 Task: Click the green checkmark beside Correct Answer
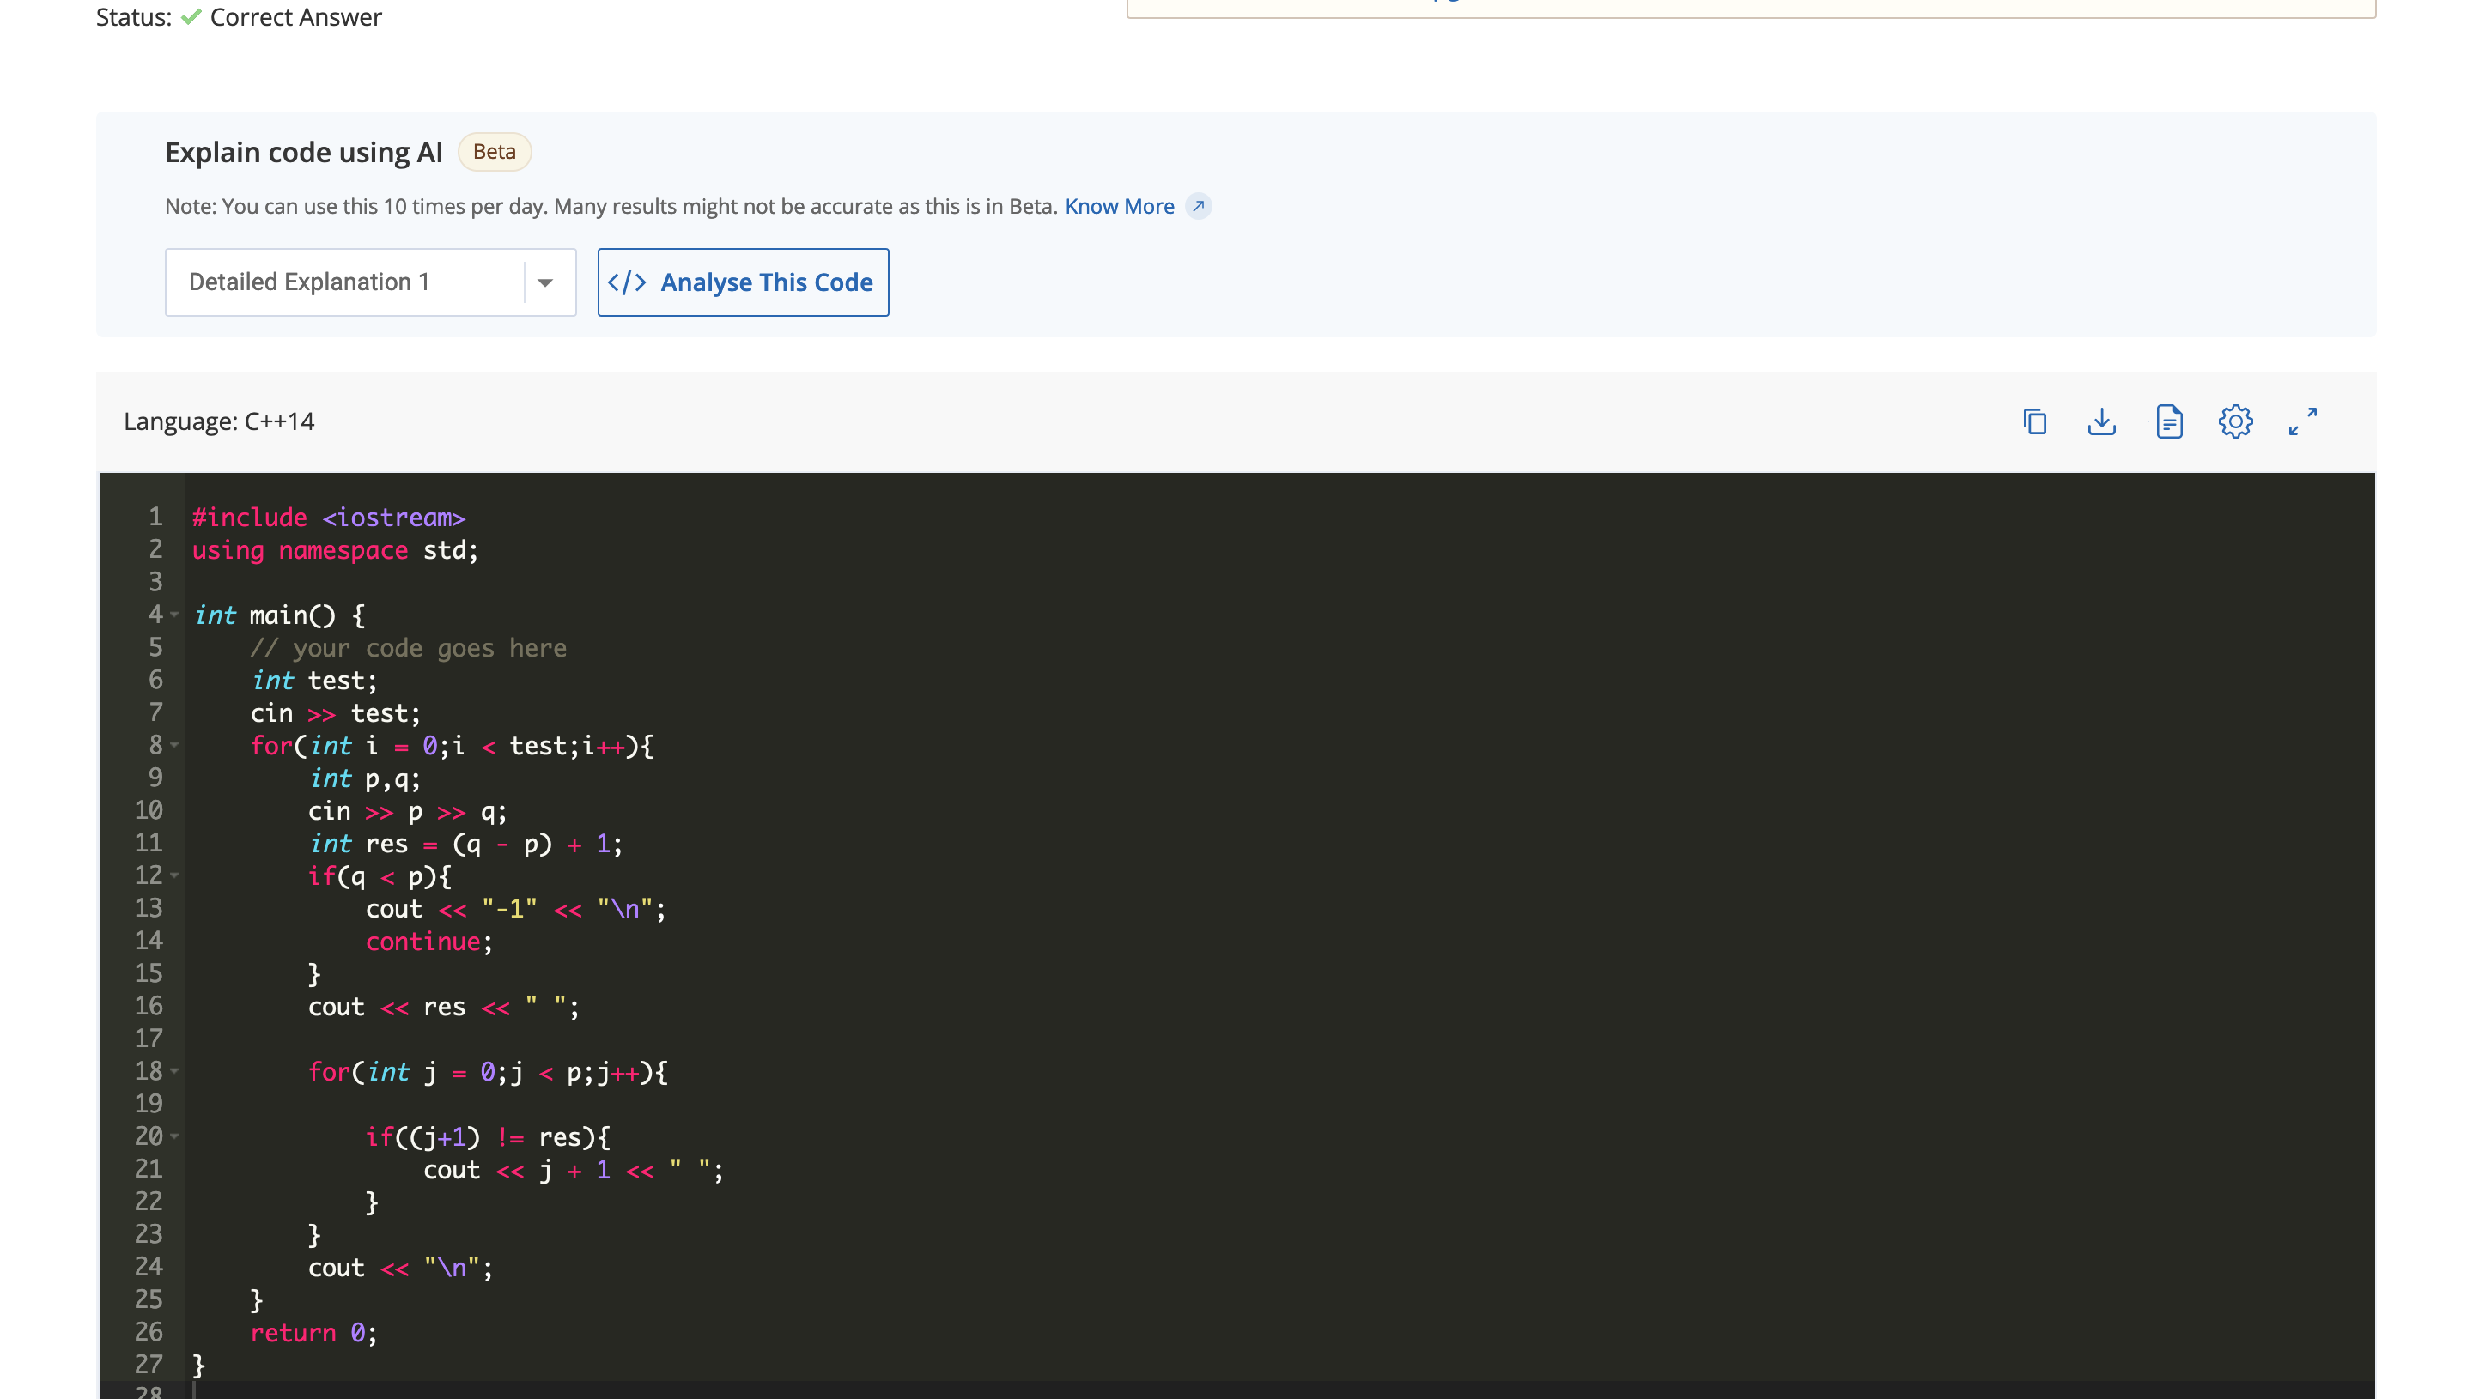pos(190,16)
